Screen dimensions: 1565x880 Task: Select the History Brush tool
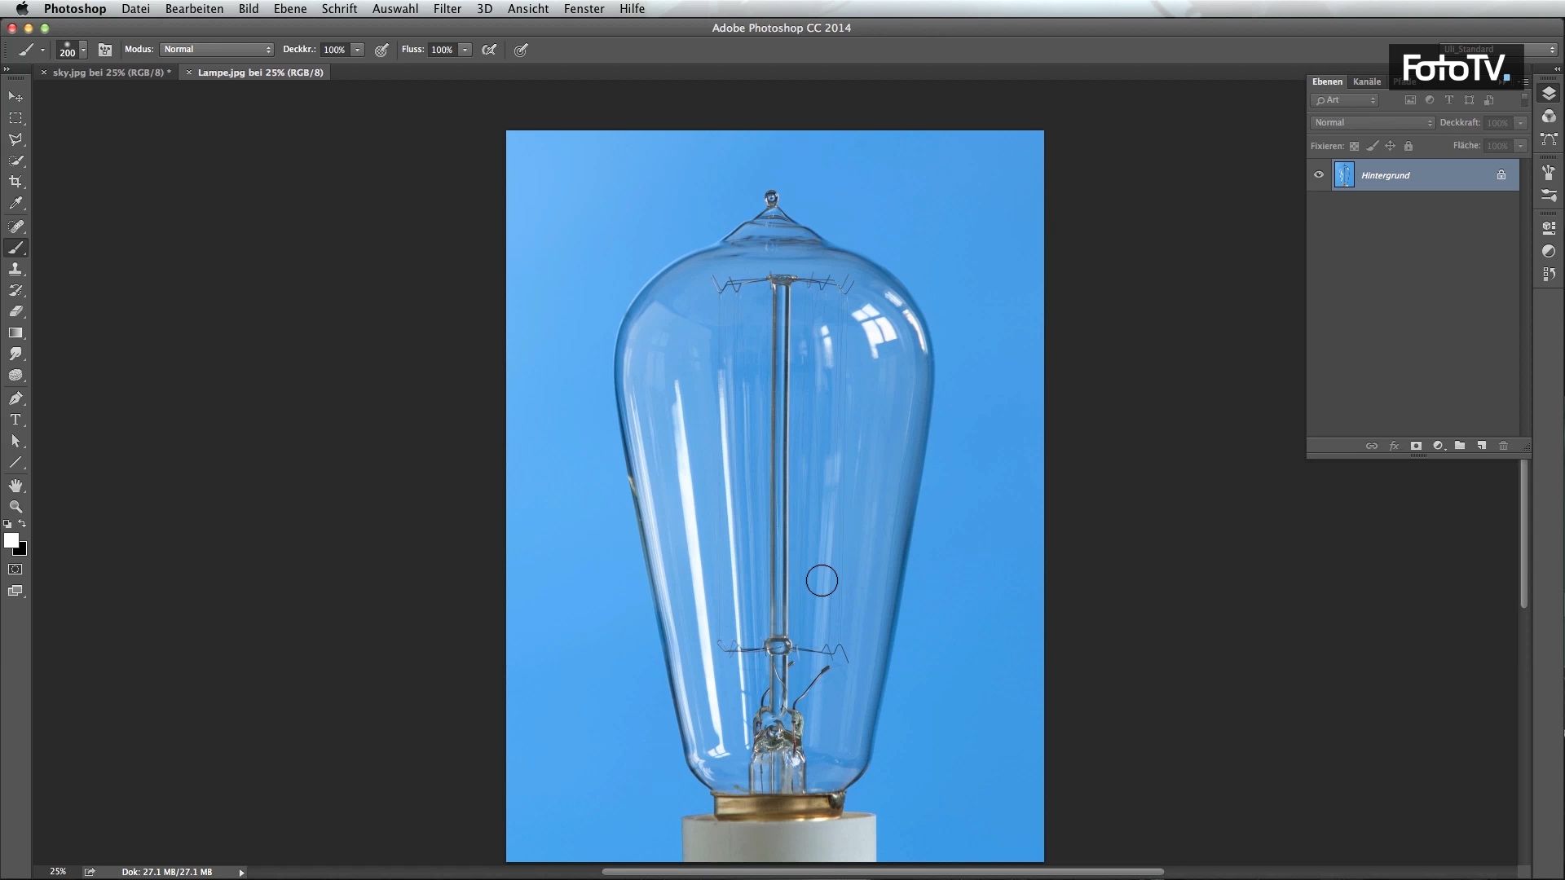pyautogui.click(x=15, y=290)
